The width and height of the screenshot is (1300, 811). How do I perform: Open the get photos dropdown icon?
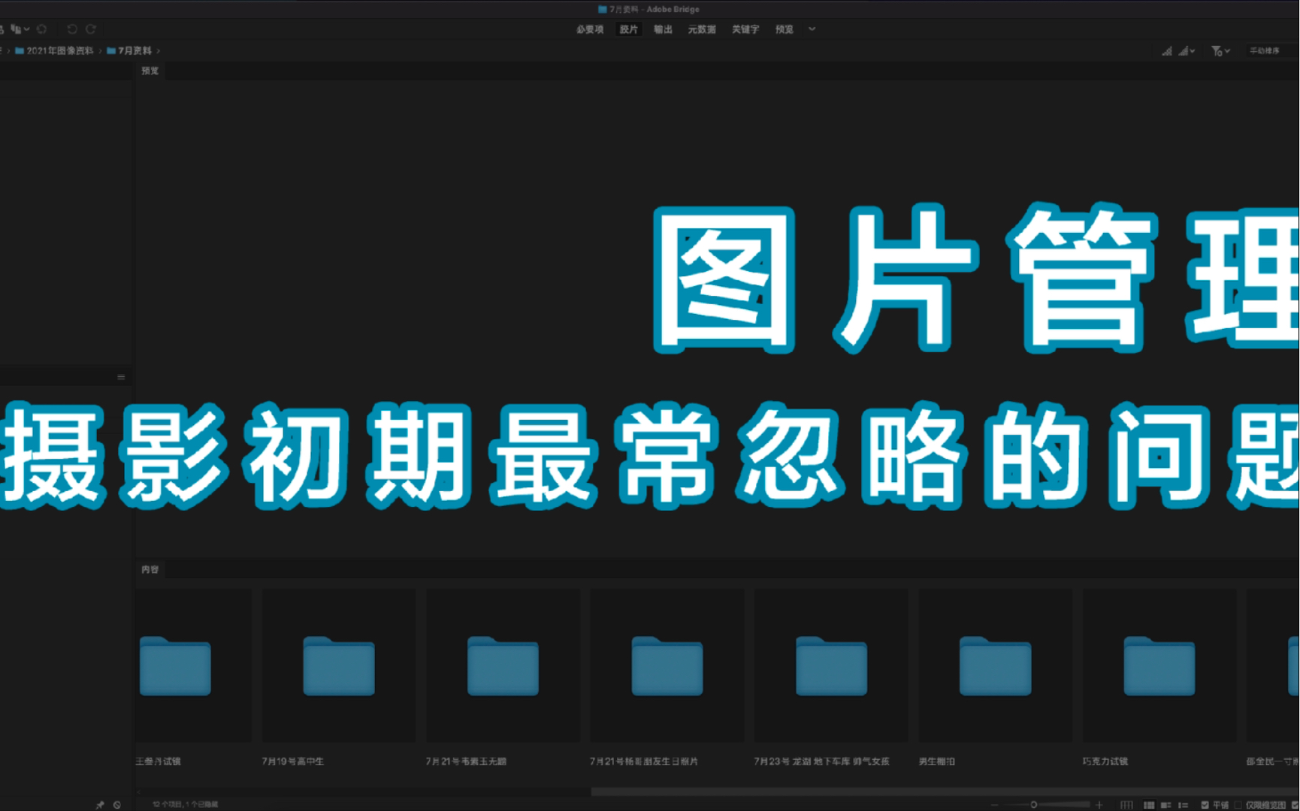coord(20,29)
